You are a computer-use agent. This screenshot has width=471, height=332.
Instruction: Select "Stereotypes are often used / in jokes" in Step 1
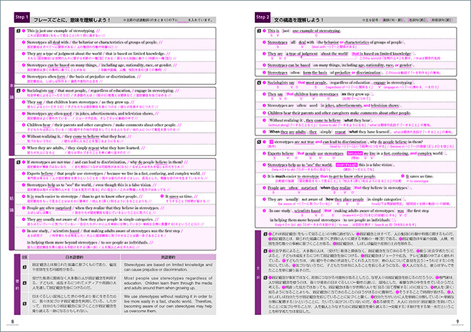(93, 114)
